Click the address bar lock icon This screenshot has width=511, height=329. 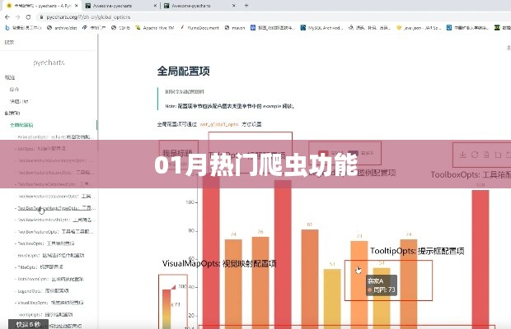pos(41,17)
